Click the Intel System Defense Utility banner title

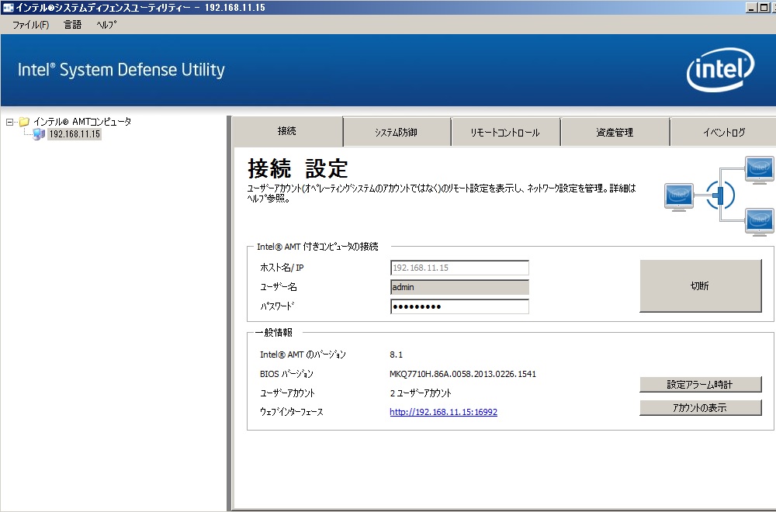[121, 70]
